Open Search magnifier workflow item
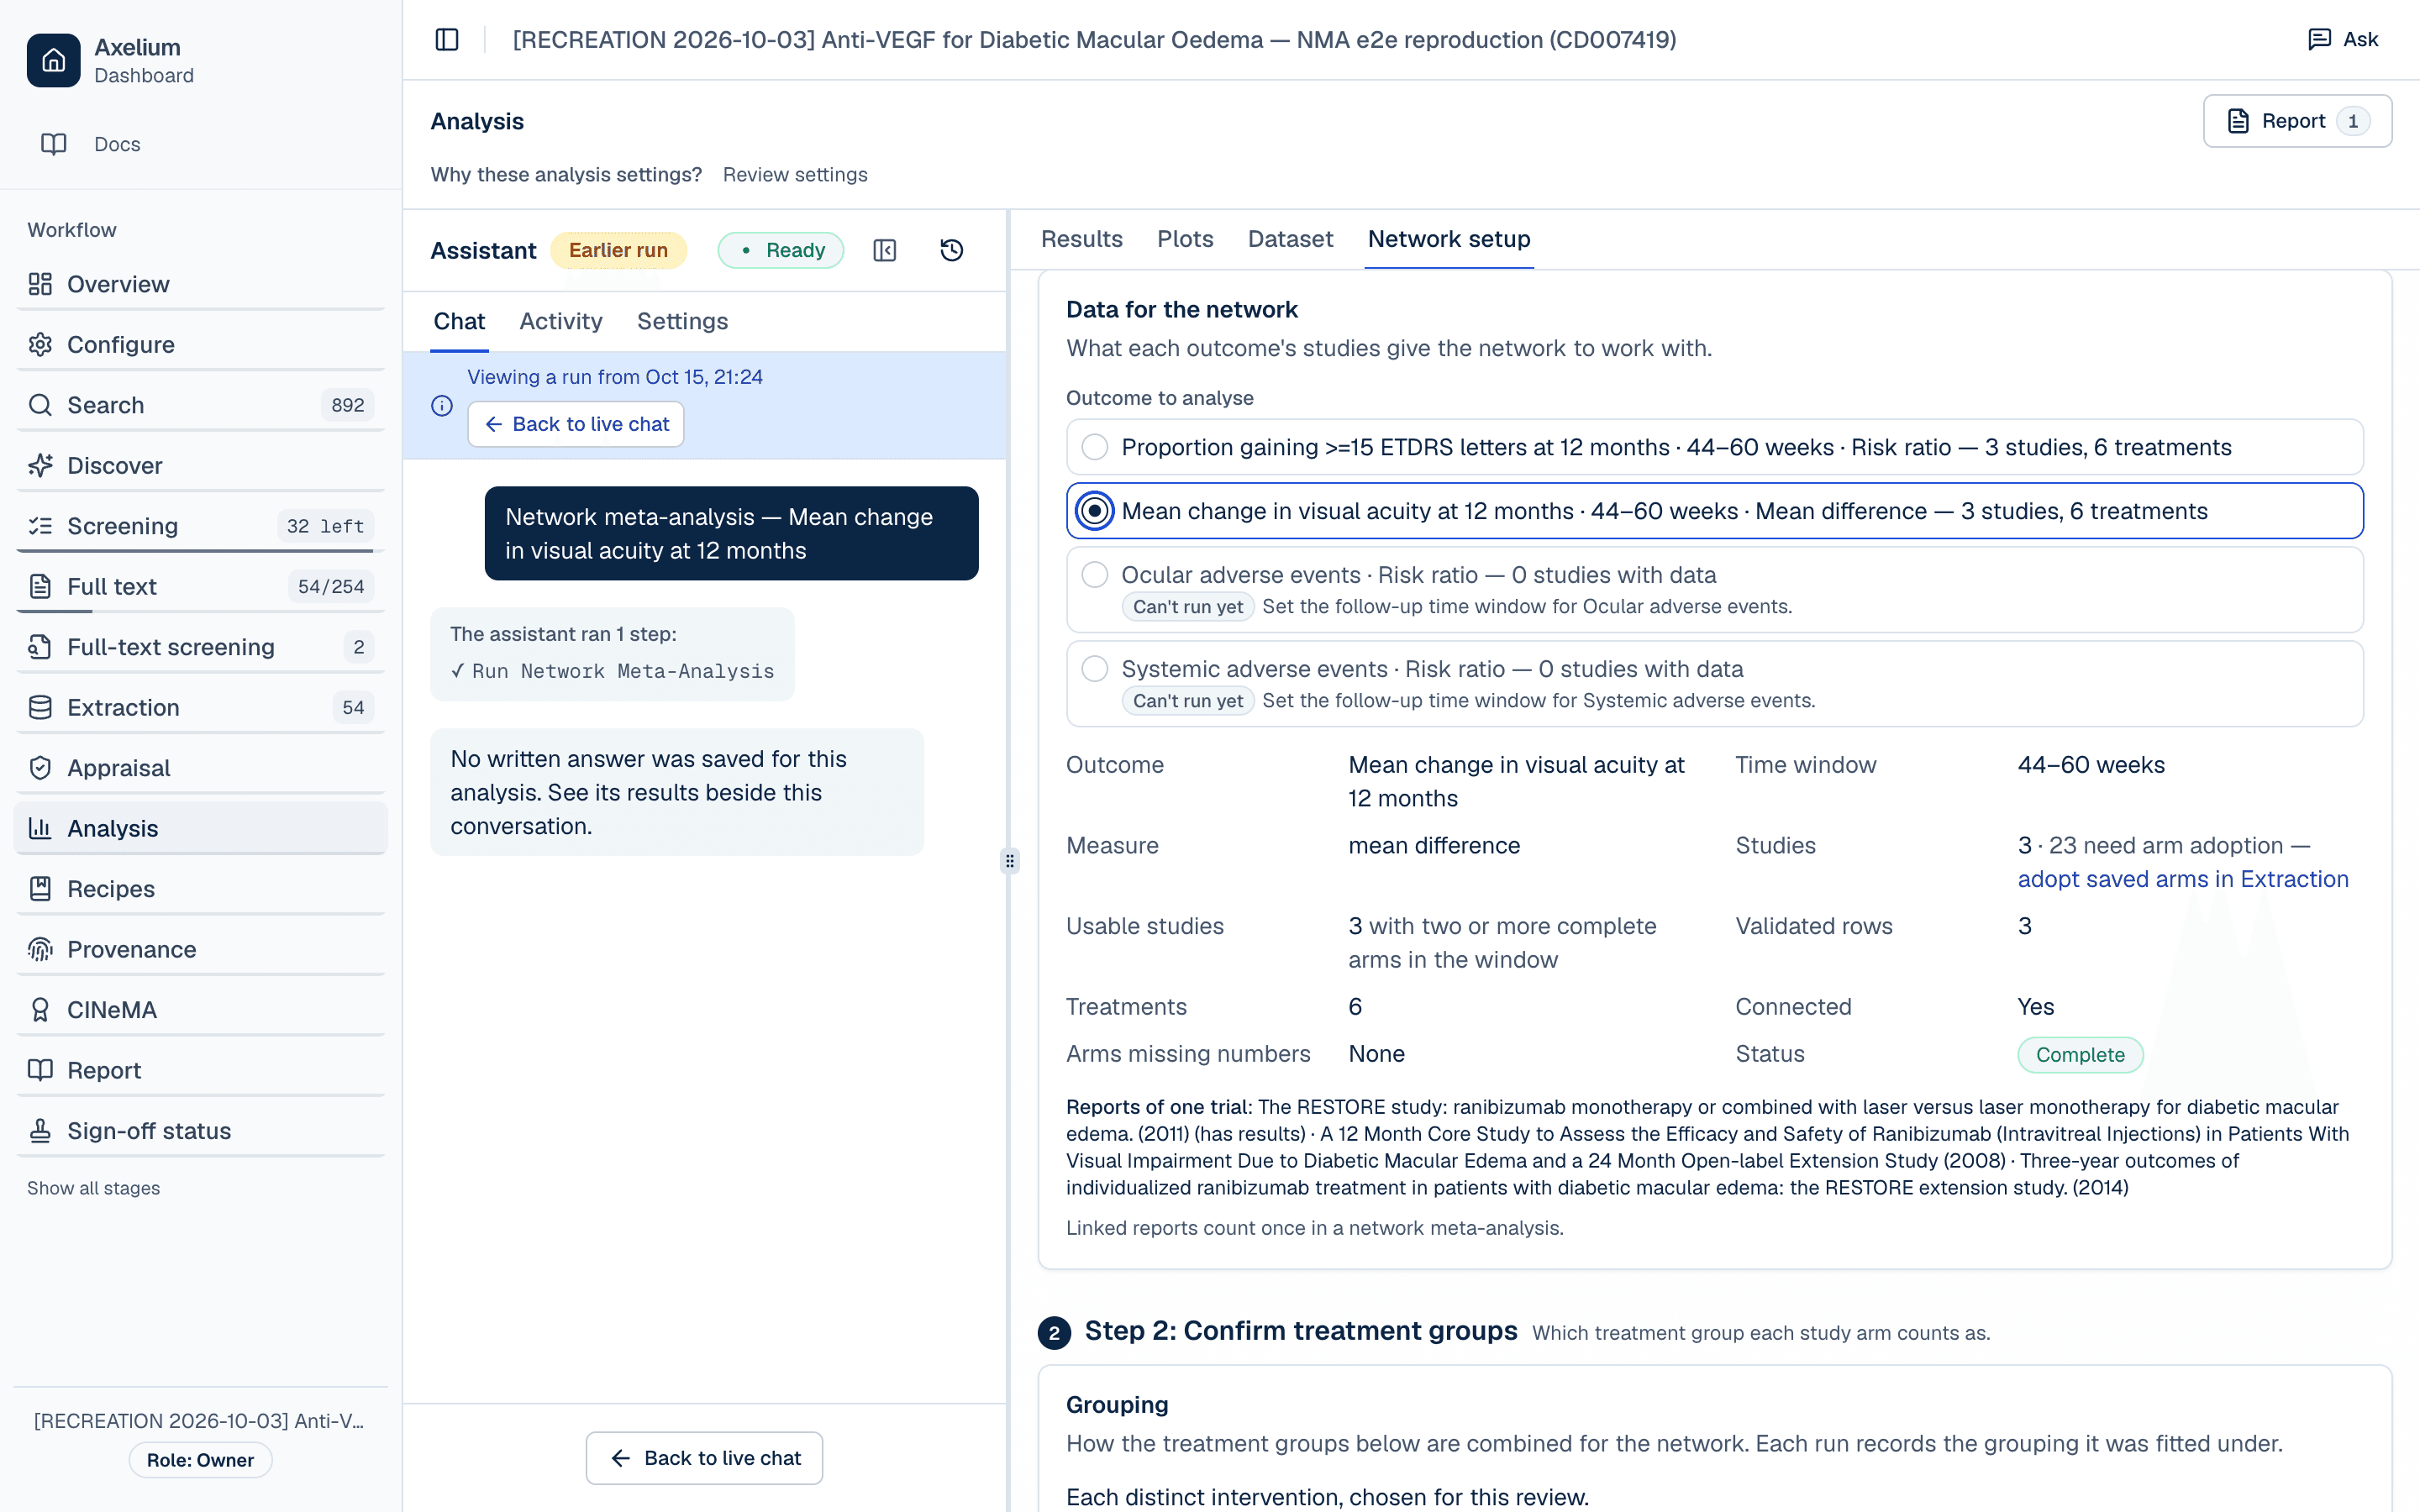 [200, 405]
